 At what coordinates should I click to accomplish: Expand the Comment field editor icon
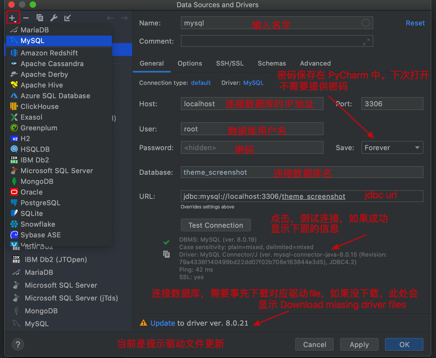click(366, 42)
